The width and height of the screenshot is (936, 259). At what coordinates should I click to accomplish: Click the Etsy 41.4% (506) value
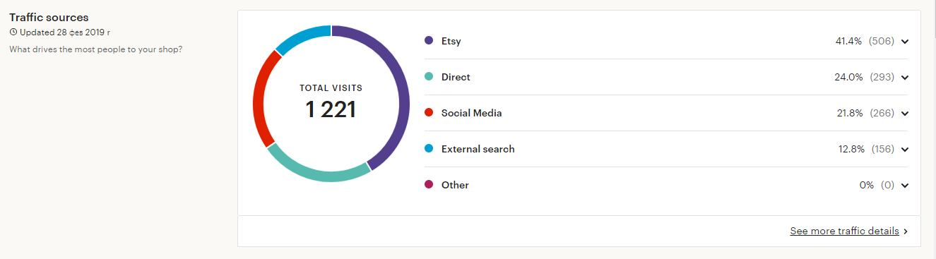(865, 41)
